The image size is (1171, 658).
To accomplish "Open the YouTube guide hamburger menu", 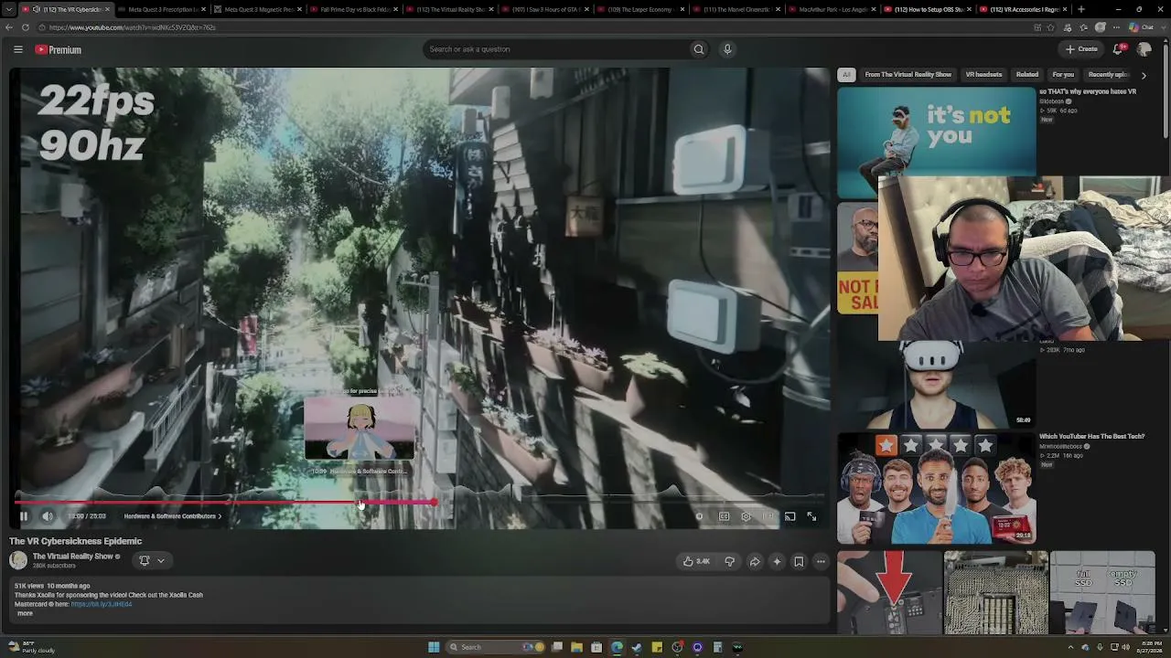I will pyautogui.click(x=18, y=49).
